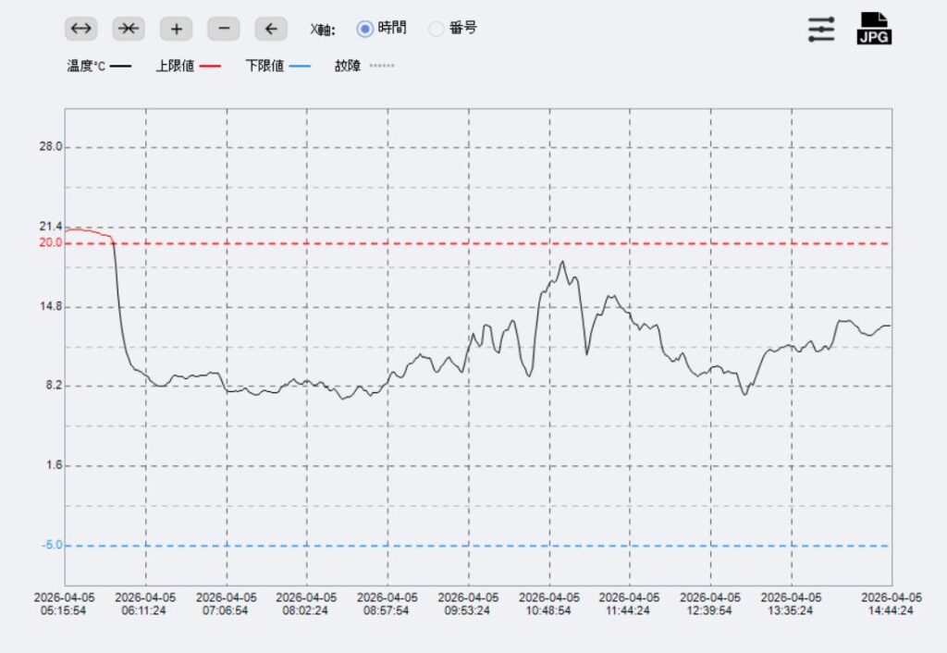Select the 時間 X-axis radio button
Image resolution: width=947 pixels, height=653 pixels.
(x=365, y=29)
